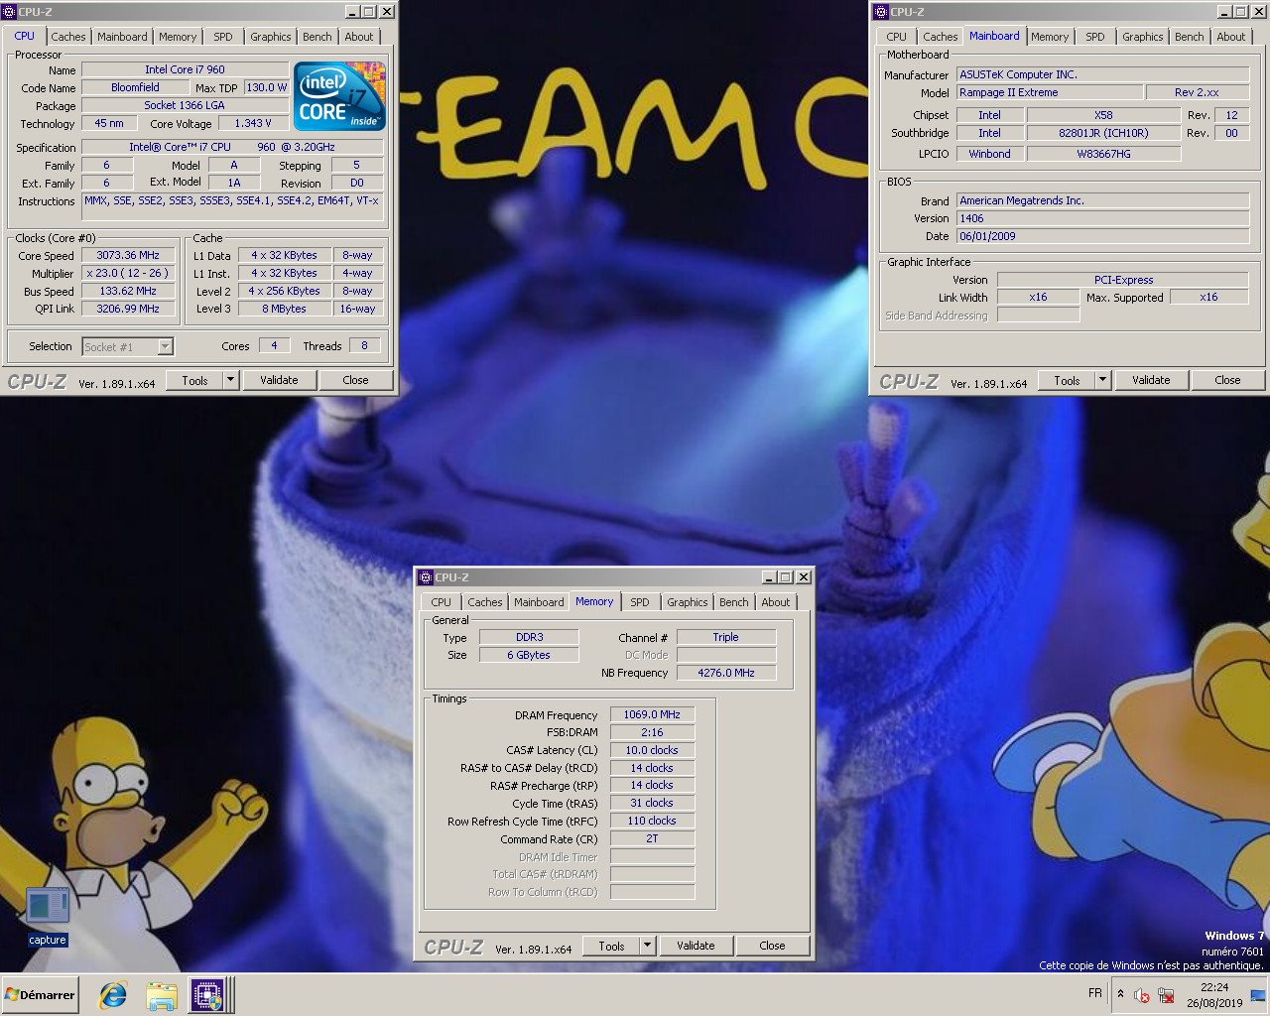1270x1016 pixels.
Task: Open Caches tab in the Mainboard window
Action: 940,37
